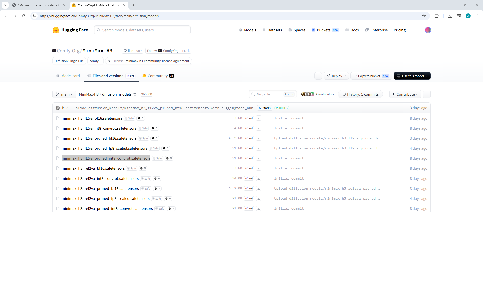Open the Contribute dropdown
Image resolution: width=483 pixels, height=289 pixels.
(405, 94)
